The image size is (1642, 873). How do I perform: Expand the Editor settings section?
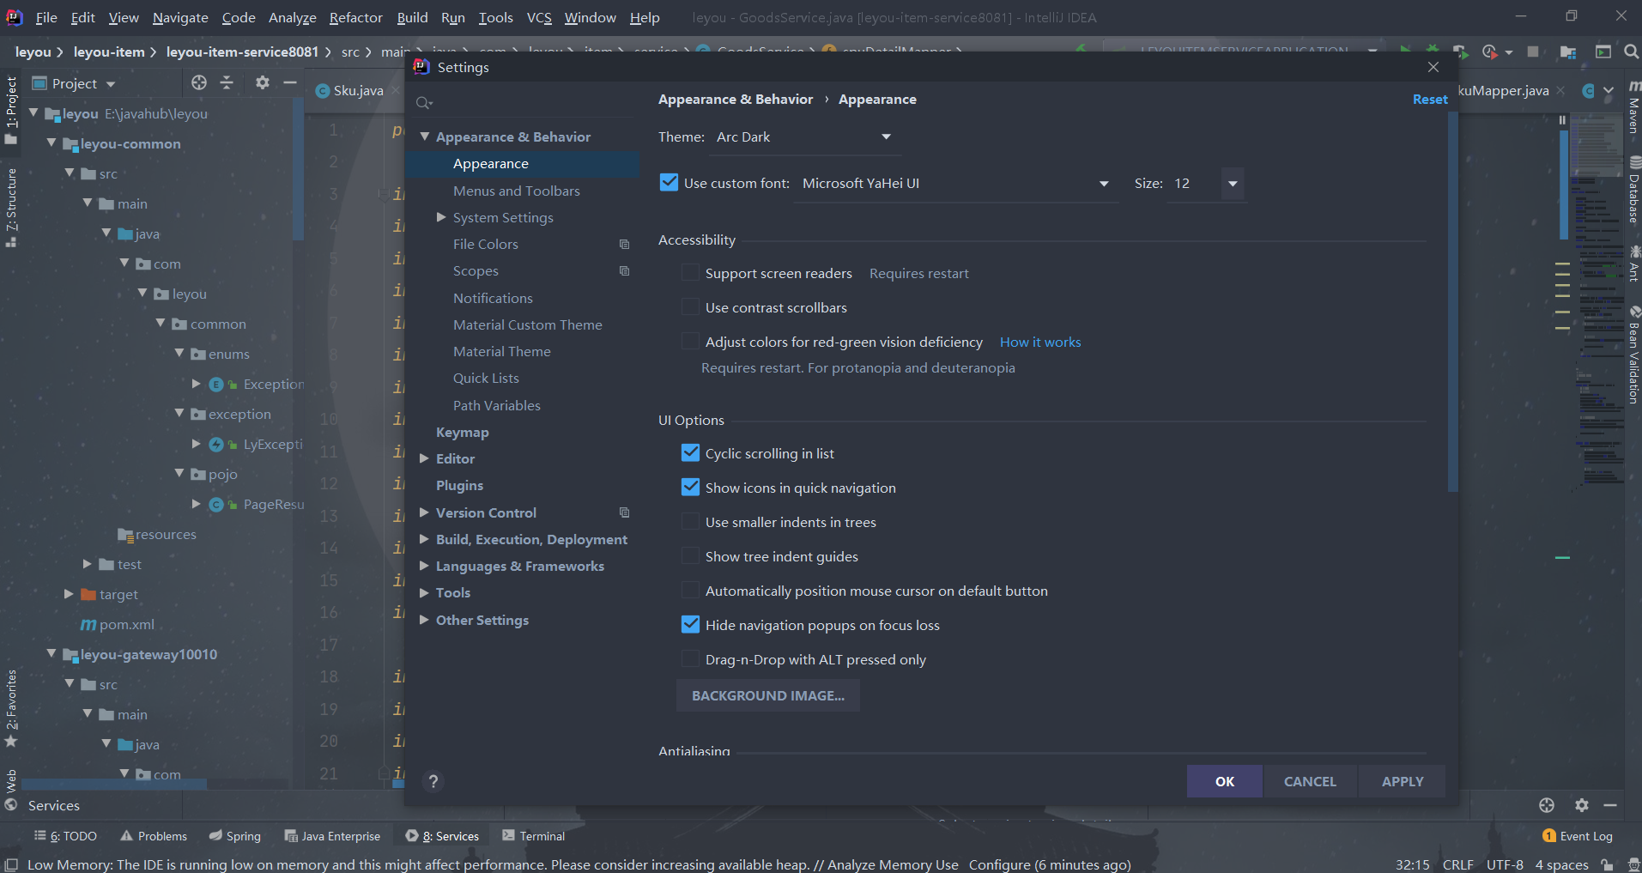click(424, 459)
